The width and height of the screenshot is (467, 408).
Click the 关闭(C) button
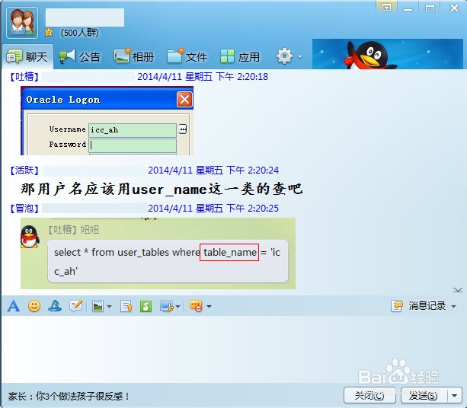tap(369, 396)
